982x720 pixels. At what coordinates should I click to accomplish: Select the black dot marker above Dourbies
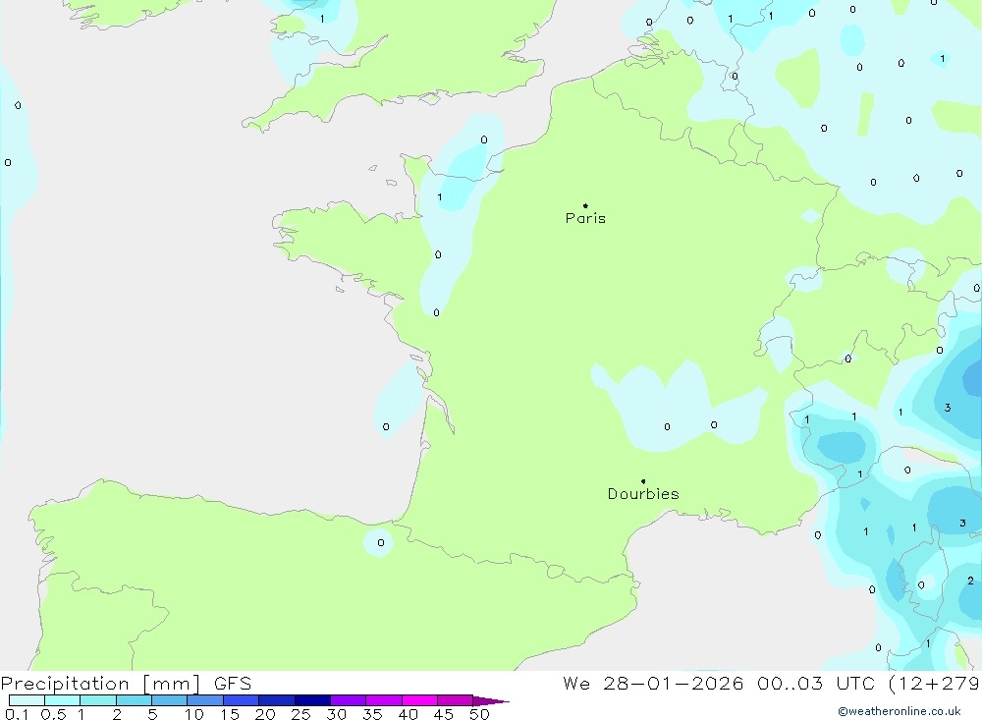[643, 481]
